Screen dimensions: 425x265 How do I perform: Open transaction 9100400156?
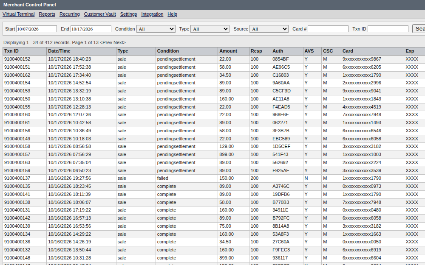pyautogui.click(x=17, y=131)
